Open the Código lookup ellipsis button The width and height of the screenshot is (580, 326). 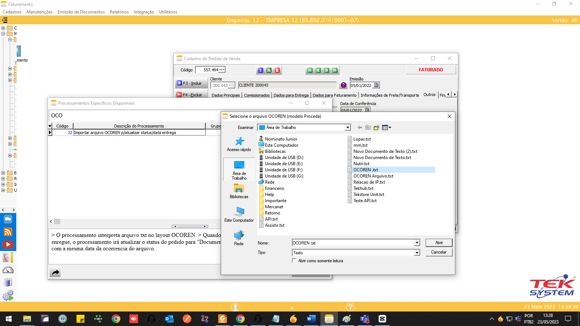[222, 70]
